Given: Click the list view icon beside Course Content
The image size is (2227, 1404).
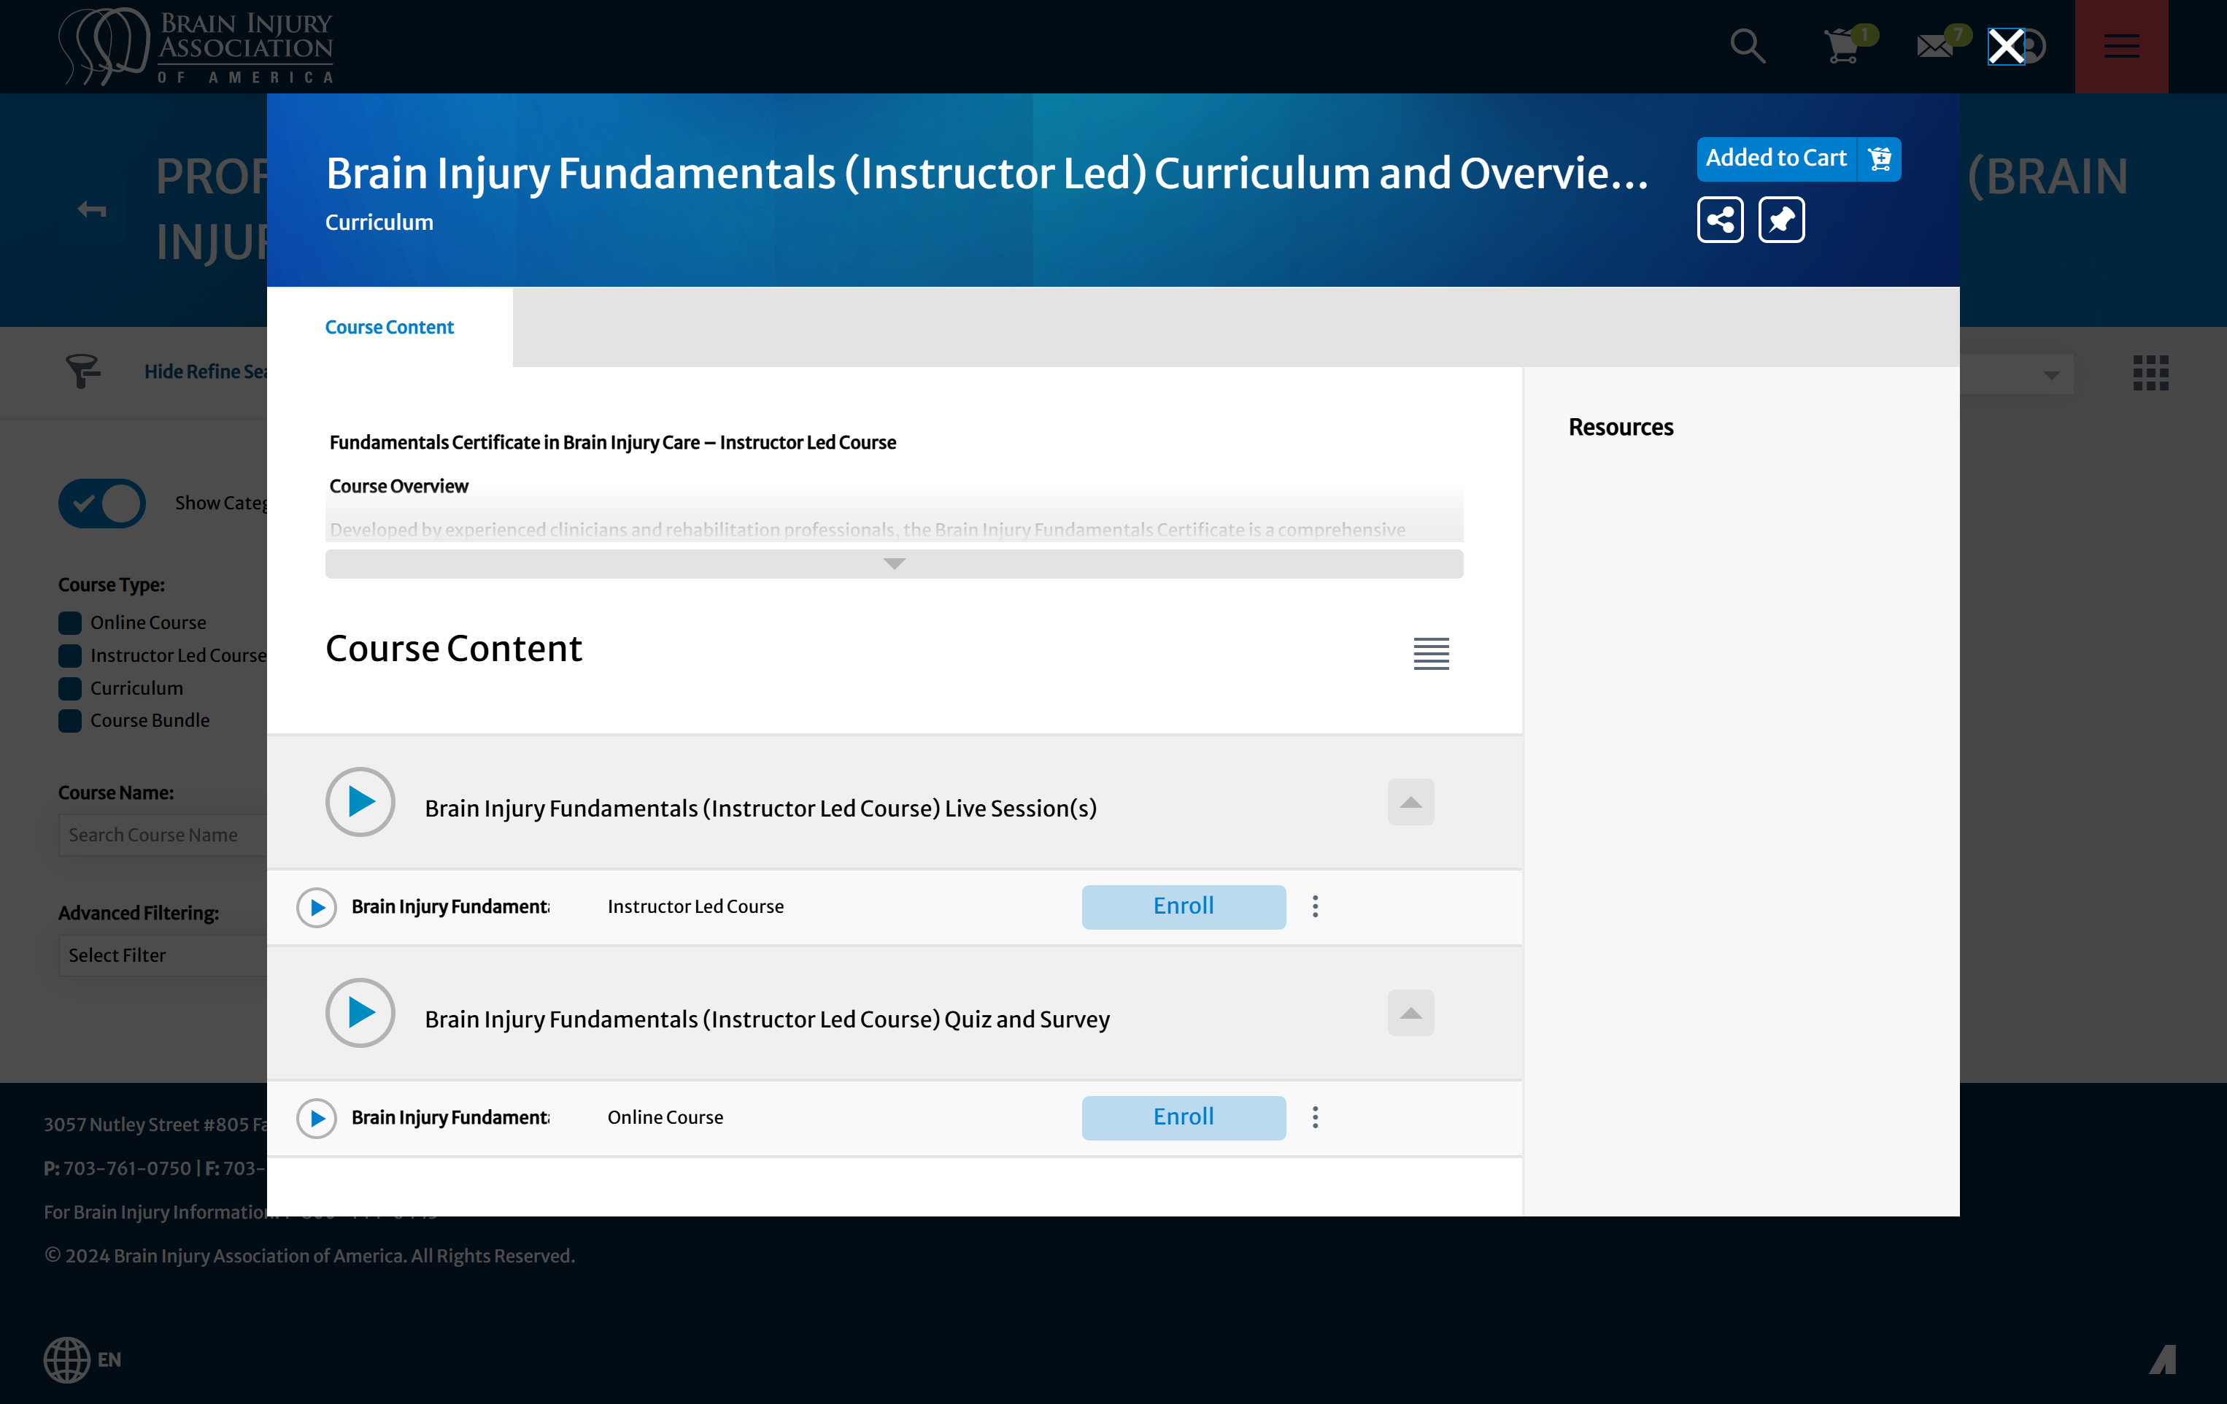Looking at the screenshot, I should tap(1431, 653).
